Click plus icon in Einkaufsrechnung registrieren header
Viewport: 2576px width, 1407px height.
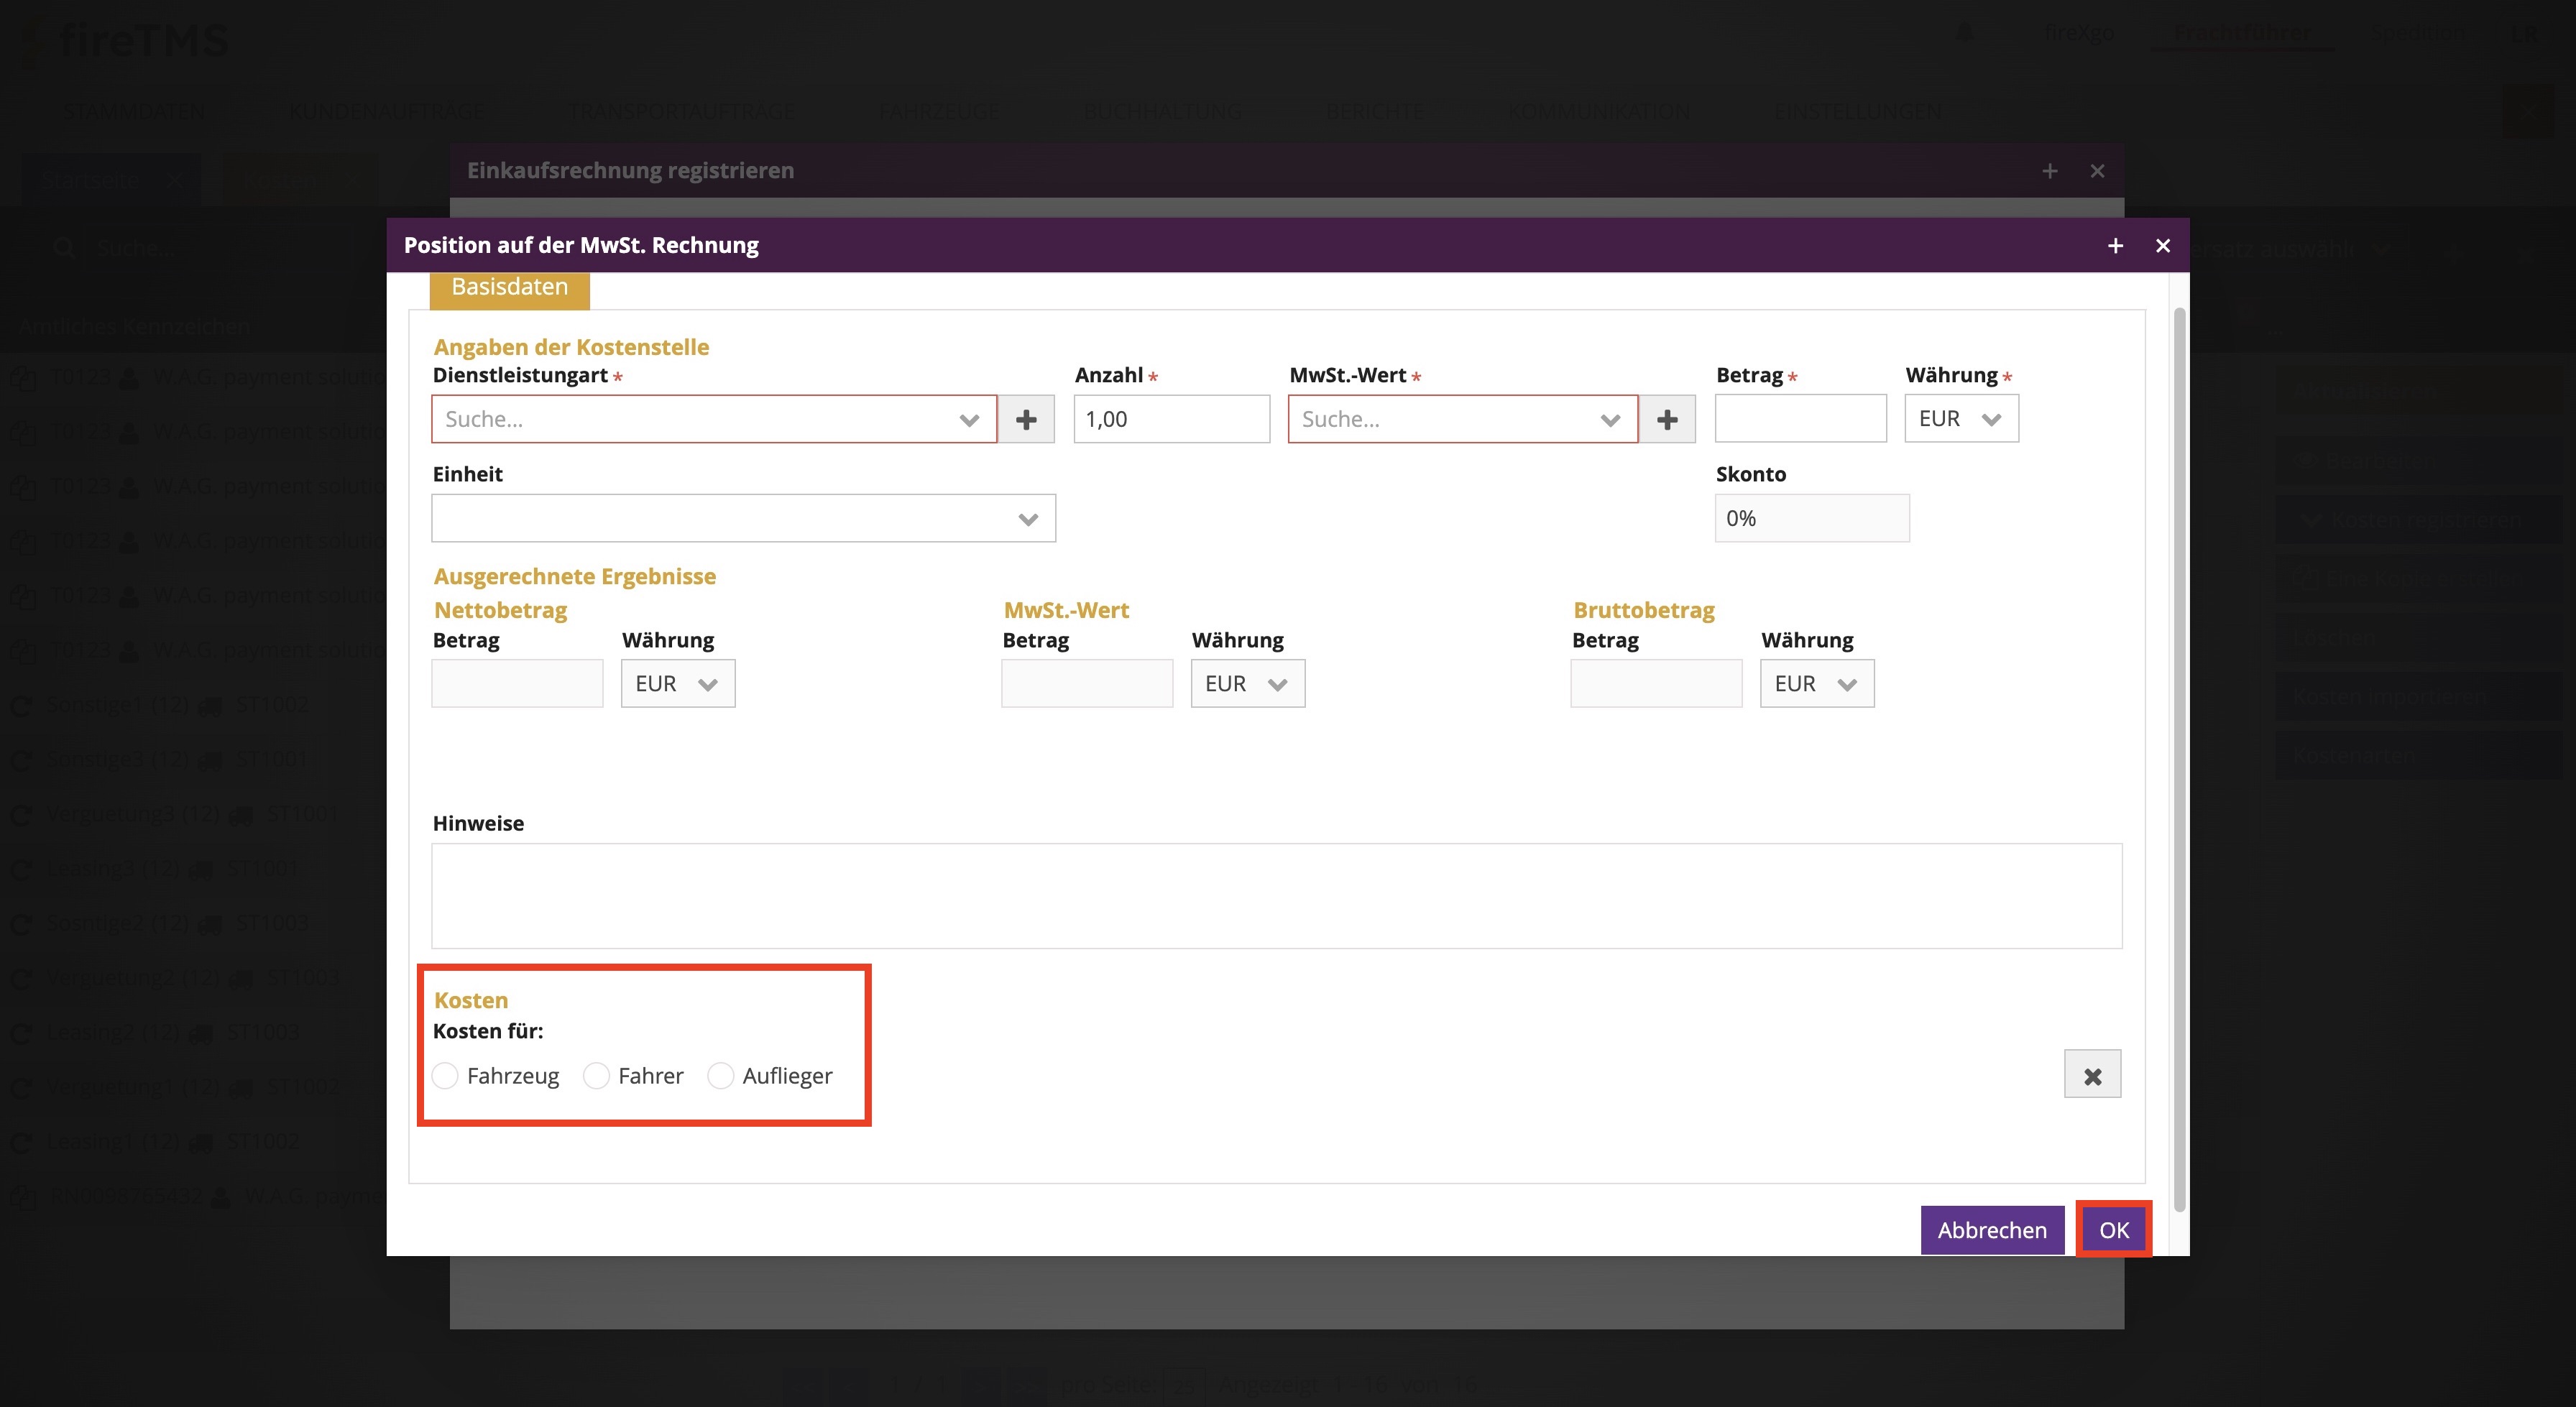coord(2049,171)
